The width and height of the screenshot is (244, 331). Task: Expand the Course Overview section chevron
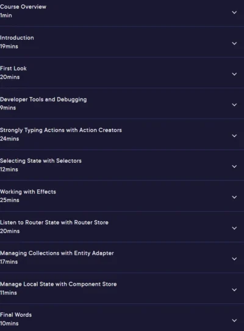point(234,12)
